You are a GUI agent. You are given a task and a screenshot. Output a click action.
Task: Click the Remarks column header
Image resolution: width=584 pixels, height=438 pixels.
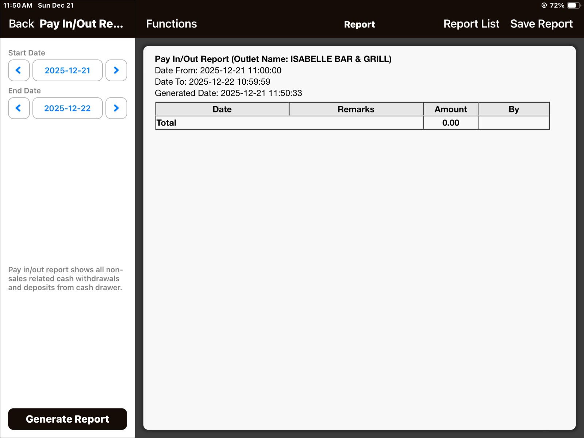pos(356,109)
